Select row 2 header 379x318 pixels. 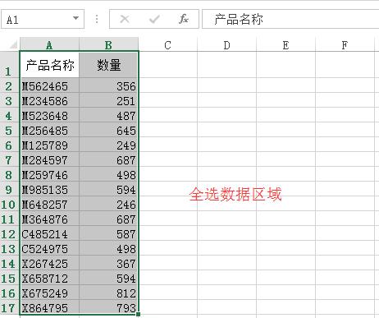pos(10,85)
